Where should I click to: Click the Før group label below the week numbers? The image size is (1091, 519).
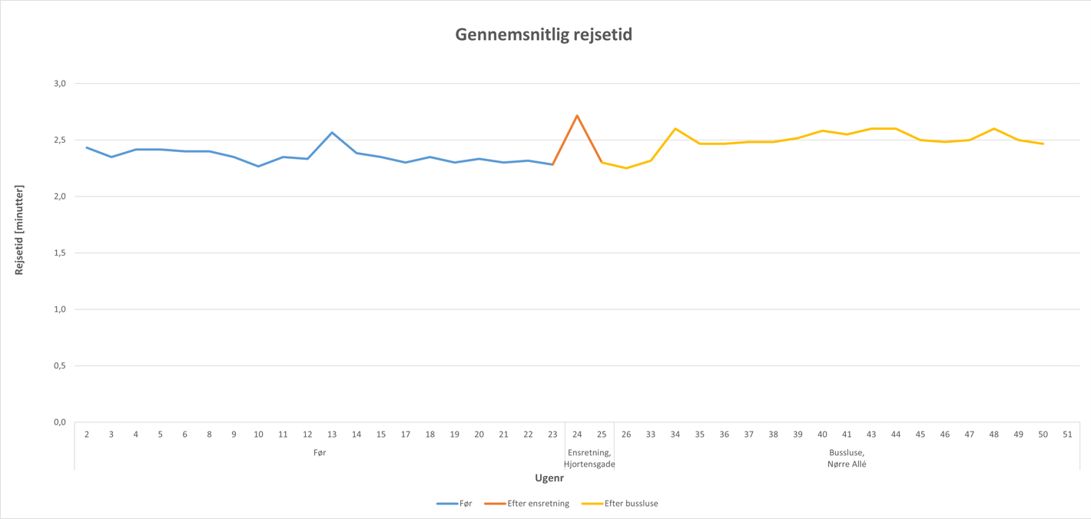[320, 453]
